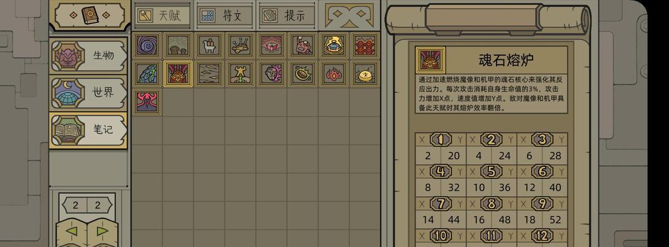Choose the voodoo doll with pins talent
Image resolution: width=669 pixels, height=247 pixels.
[x=240, y=45]
